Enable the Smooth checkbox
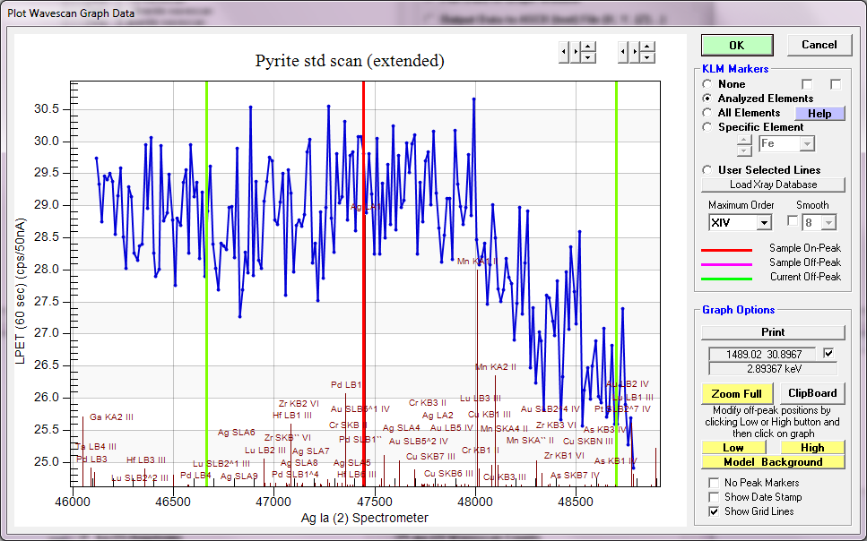This screenshot has width=867, height=541. [x=792, y=221]
